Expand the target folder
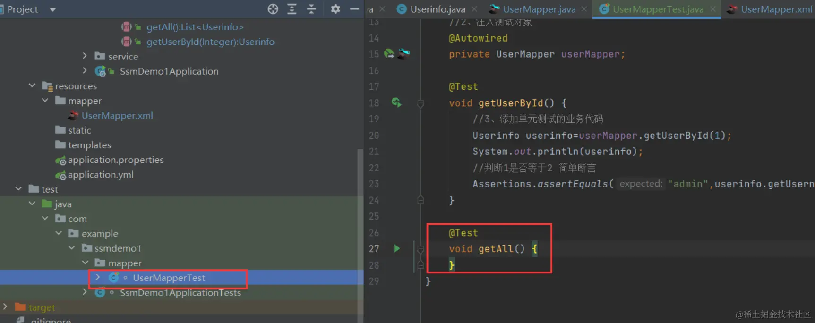Viewport: 815px width, 323px height. point(5,306)
